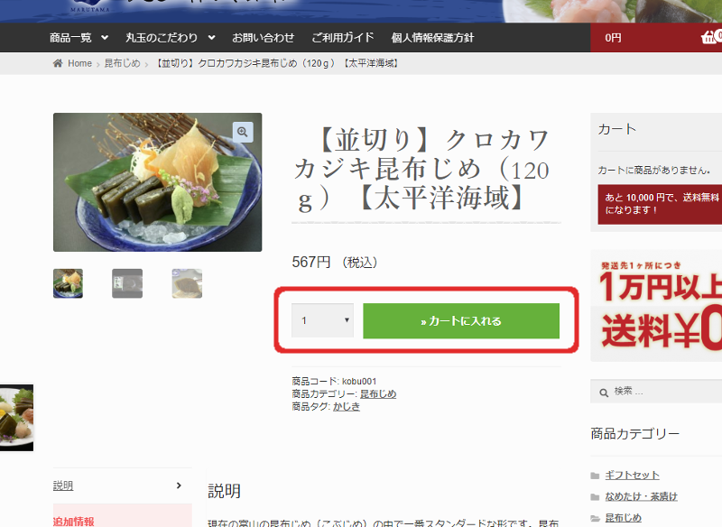Select the second product thumbnail image

[127, 283]
